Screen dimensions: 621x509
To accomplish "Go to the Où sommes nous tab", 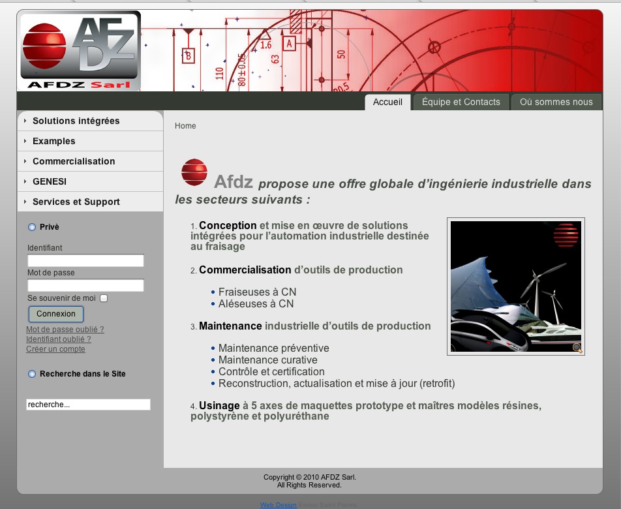I will [556, 102].
